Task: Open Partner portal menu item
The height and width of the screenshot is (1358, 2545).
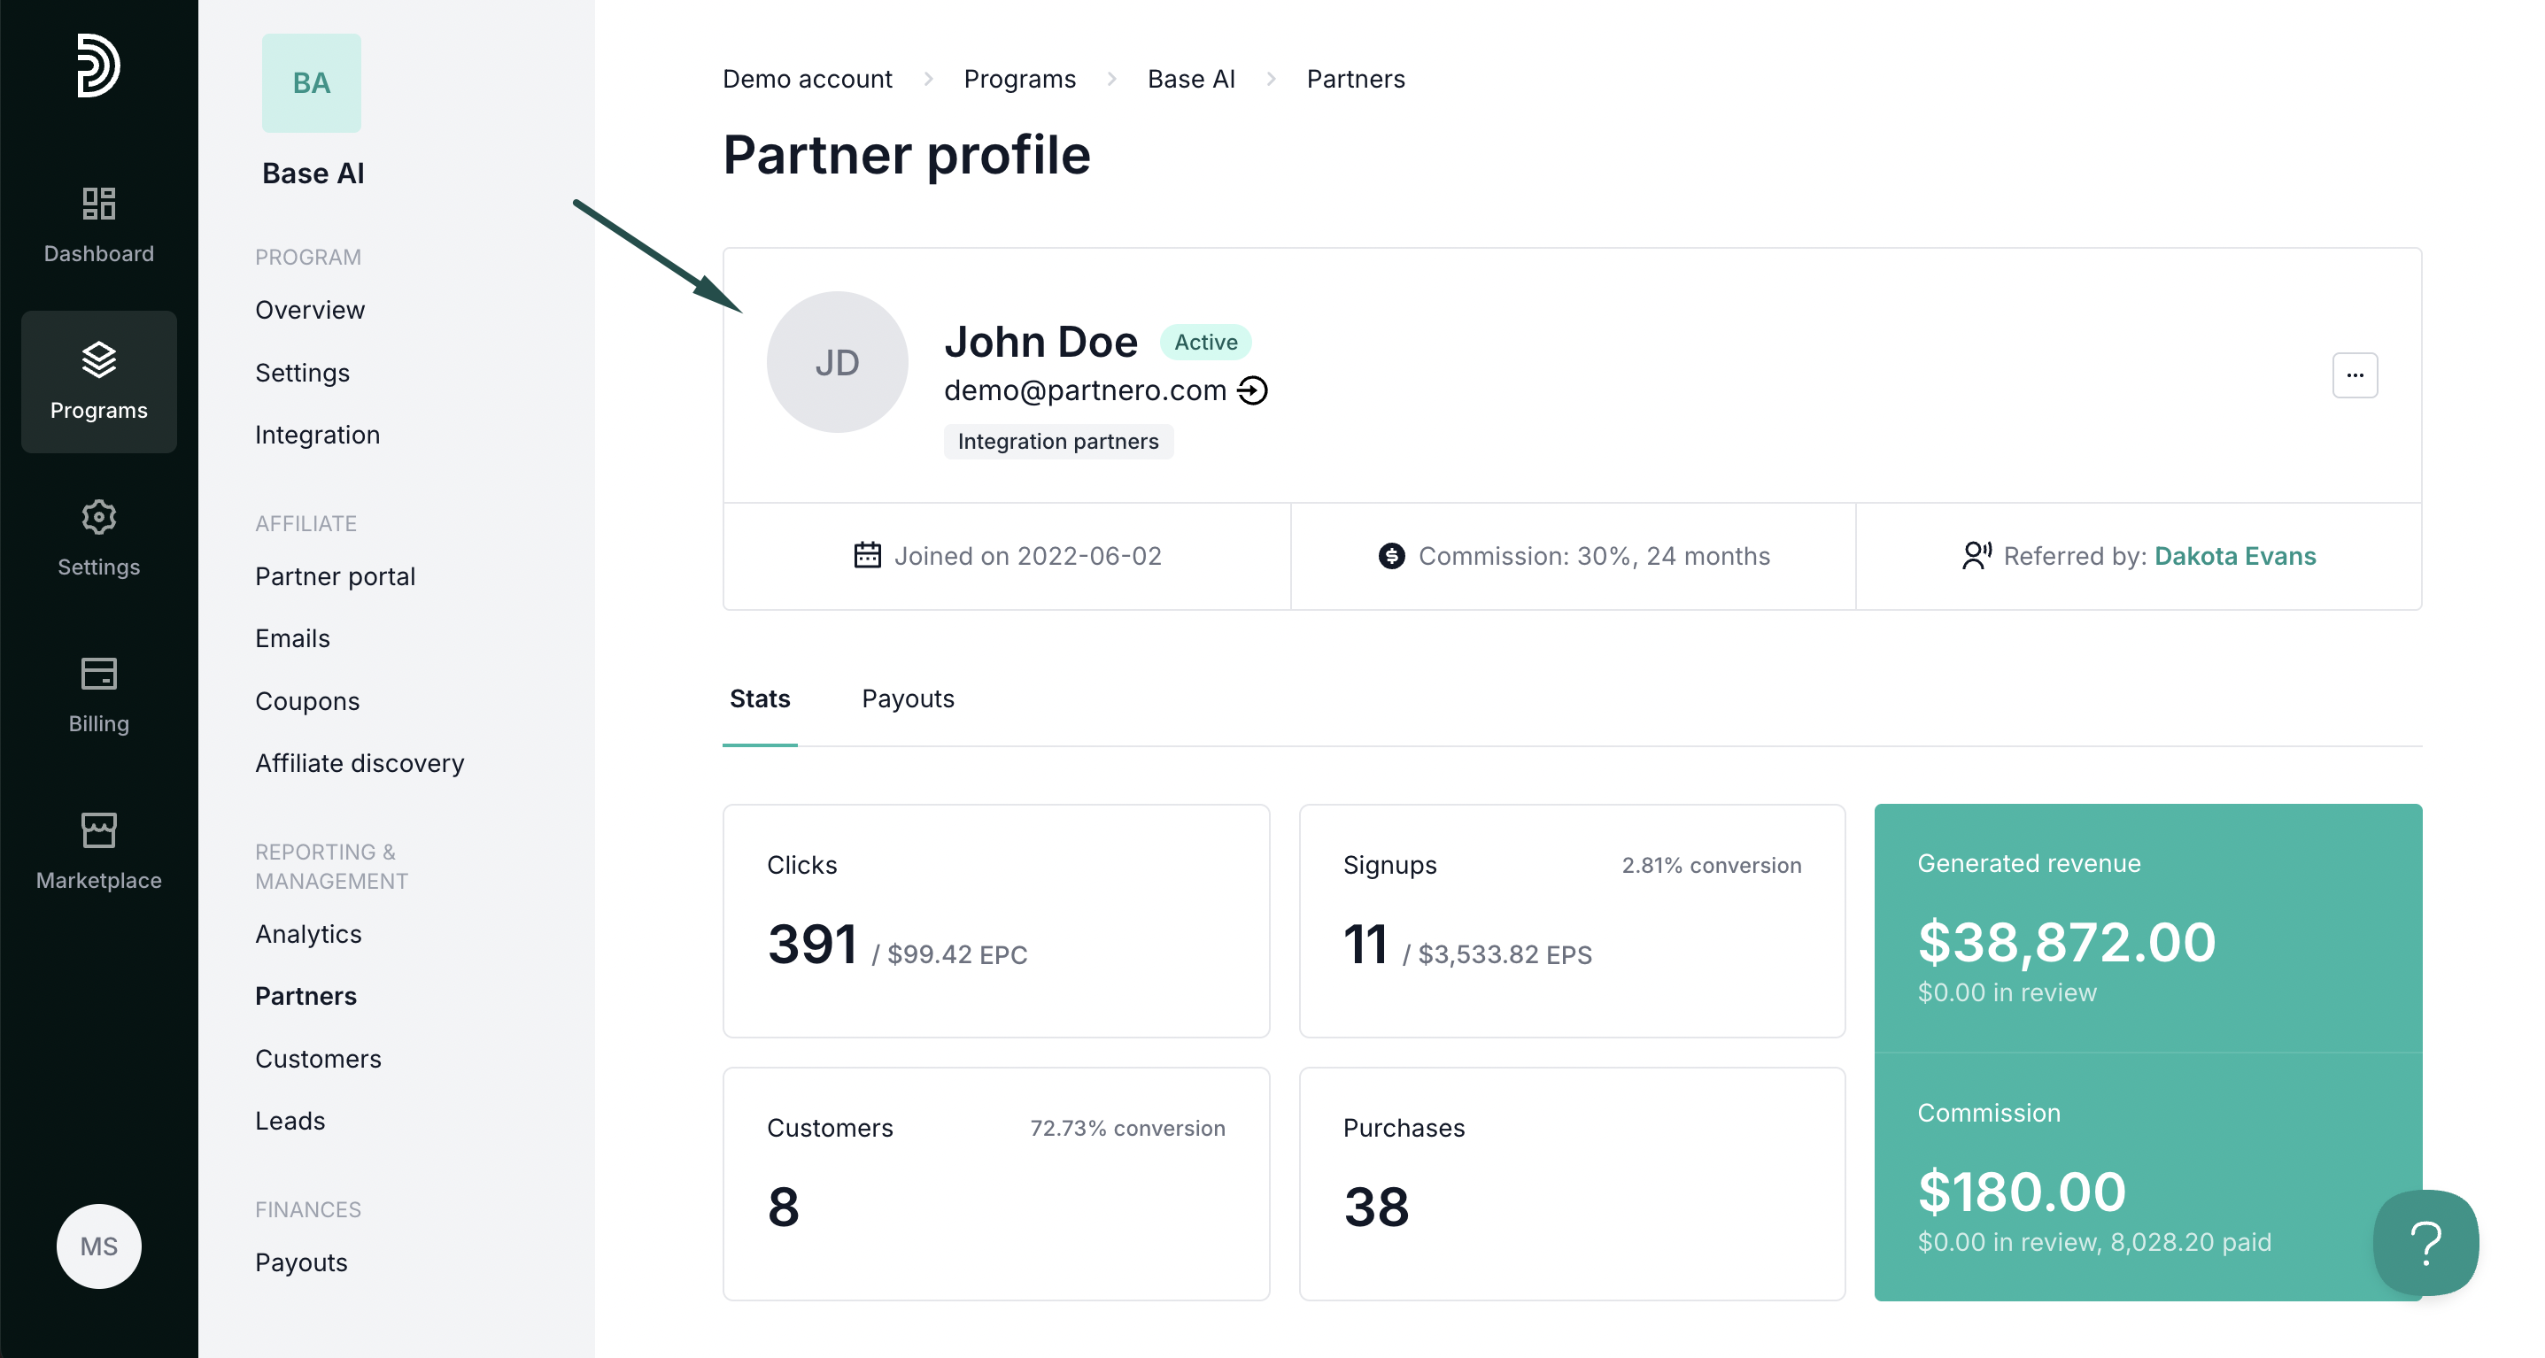Action: click(334, 575)
